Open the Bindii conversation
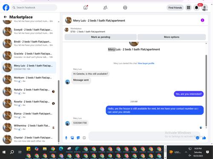Viewport: 213px width, 159px height. click(x=29, y=43)
